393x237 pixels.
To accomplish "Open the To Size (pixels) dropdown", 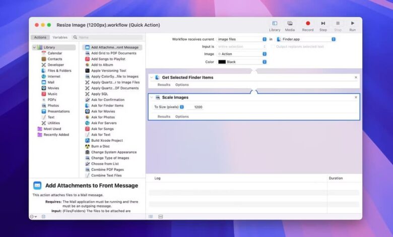I will pos(169,107).
